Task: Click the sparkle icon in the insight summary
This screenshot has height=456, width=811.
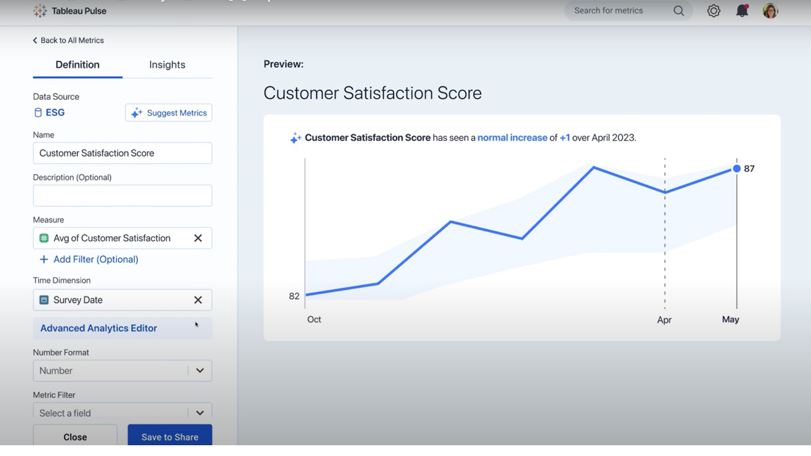Action: (x=295, y=138)
